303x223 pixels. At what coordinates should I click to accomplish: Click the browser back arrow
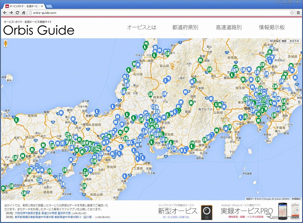pyautogui.click(x=5, y=13)
